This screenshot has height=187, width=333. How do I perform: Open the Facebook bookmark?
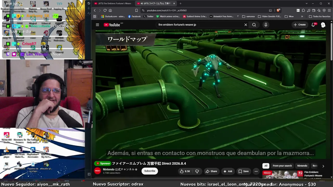click(x=134, y=16)
